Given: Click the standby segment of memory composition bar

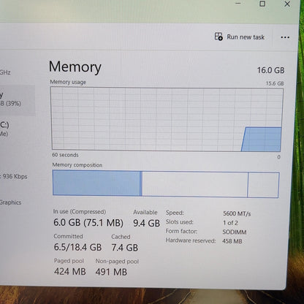Looking at the screenshot, I should pos(194,184).
